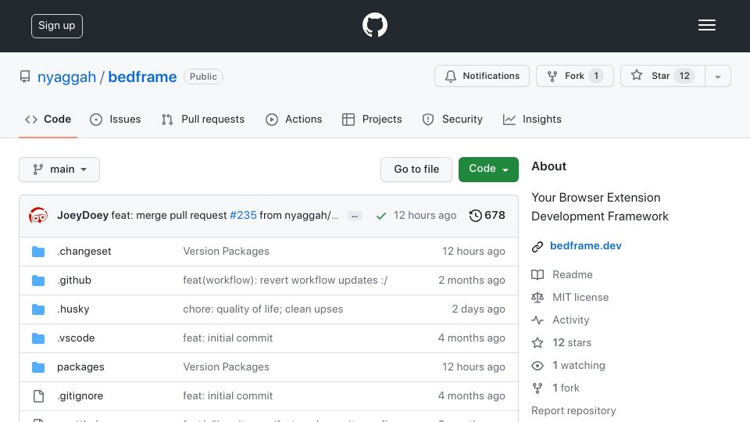Screen dimensions: 750x422
Task: Open the .vscode 'feat: initial commit' message
Action: click(x=227, y=338)
